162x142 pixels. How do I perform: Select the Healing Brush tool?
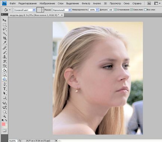point(4,48)
